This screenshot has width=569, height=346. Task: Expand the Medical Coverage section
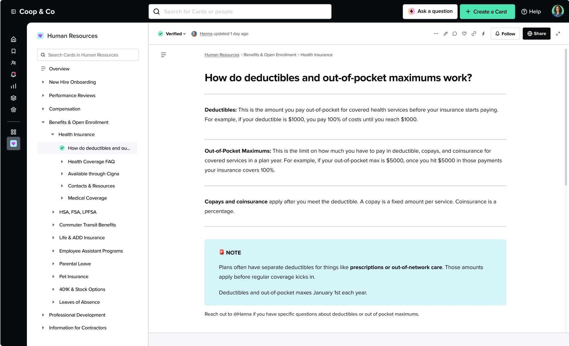tap(62, 198)
